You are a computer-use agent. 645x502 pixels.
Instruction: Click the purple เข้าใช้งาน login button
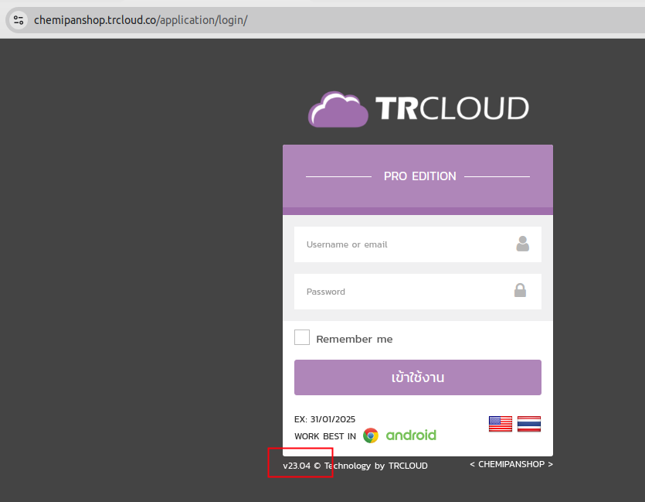tap(418, 377)
